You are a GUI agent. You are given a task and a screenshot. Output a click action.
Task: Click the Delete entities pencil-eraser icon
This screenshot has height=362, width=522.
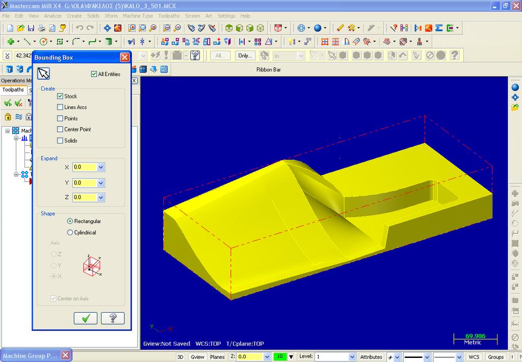click(x=340, y=28)
